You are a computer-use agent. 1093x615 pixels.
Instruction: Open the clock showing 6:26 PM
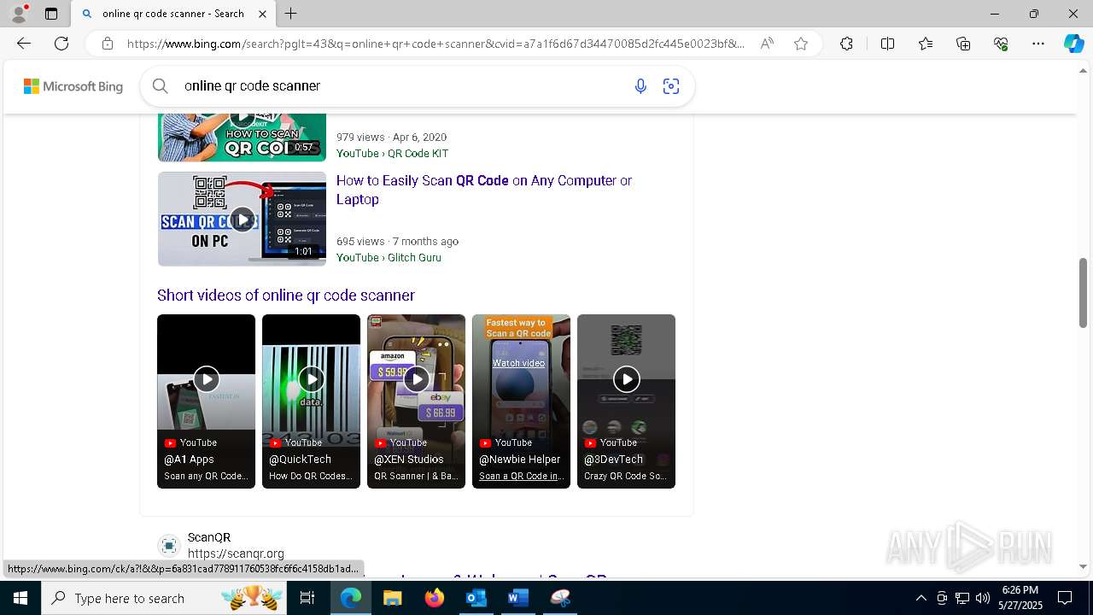[x=1020, y=598]
